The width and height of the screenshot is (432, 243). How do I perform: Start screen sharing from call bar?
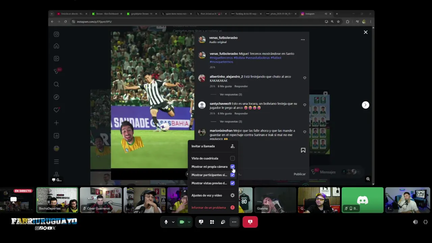pos(201,222)
